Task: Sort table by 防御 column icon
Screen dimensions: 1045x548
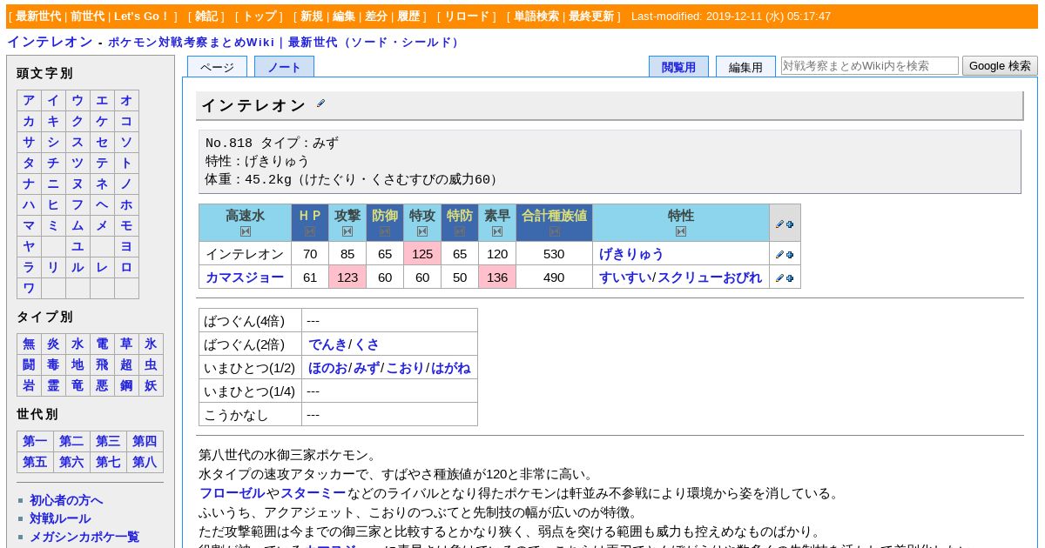Action: coord(385,231)
